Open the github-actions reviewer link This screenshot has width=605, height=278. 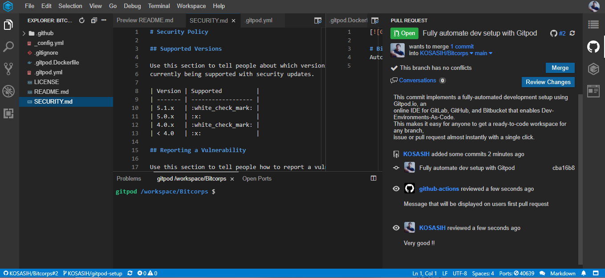pos(439,189)
